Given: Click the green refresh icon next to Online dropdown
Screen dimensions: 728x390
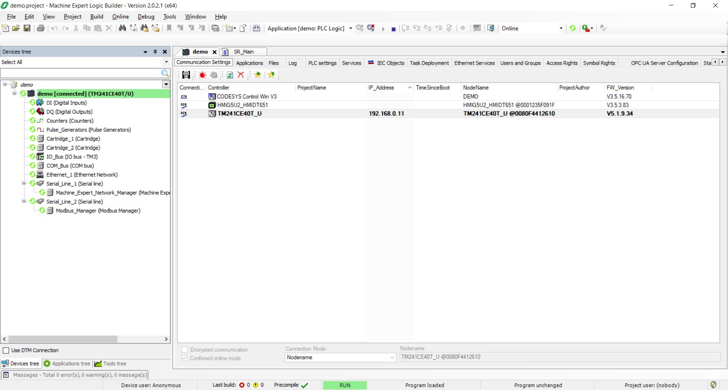Looking at the screenshot, I should (x=573, y=28).
